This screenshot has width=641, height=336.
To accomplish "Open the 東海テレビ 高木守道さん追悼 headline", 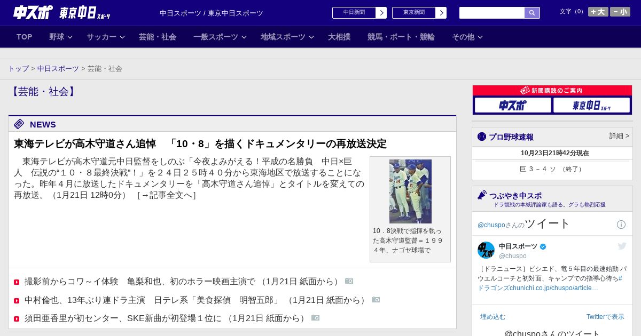I will (200, 144).
